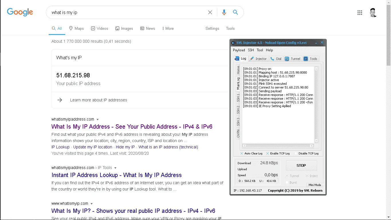Click the public IP 51.68.215.98 text

point(73,75)
